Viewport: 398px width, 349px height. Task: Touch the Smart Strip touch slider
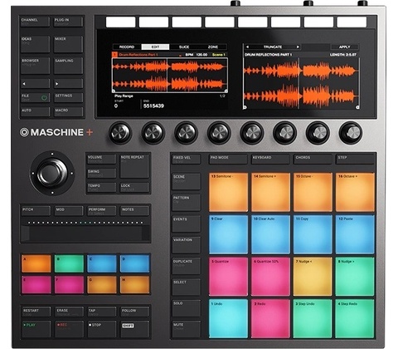pyautogui.click(x=85, y=233)
